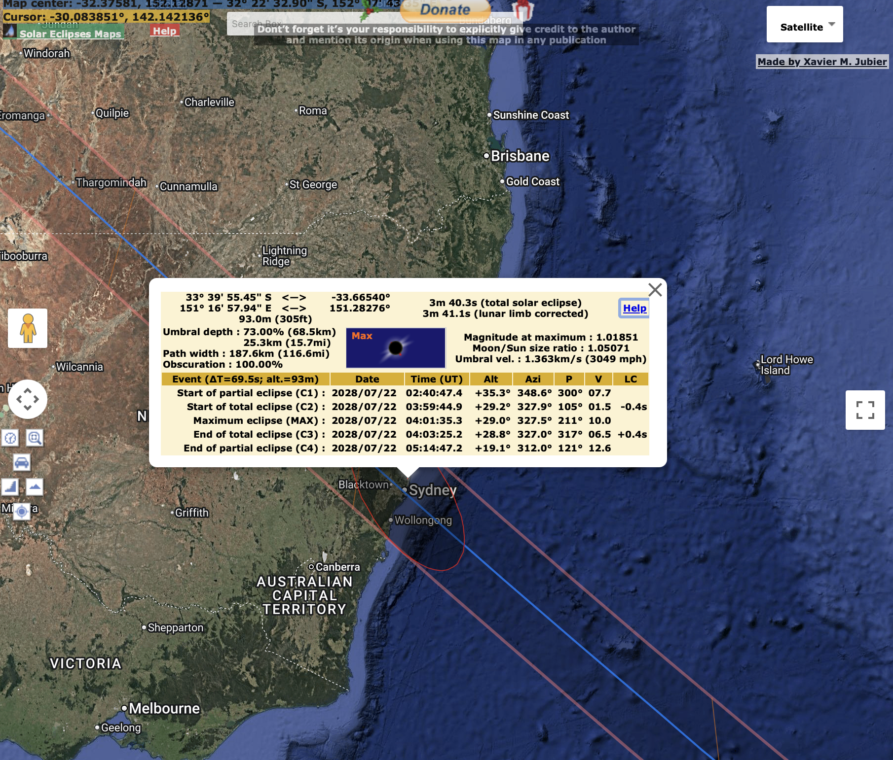Click the Windorah town label

click(x=46, y=54)
